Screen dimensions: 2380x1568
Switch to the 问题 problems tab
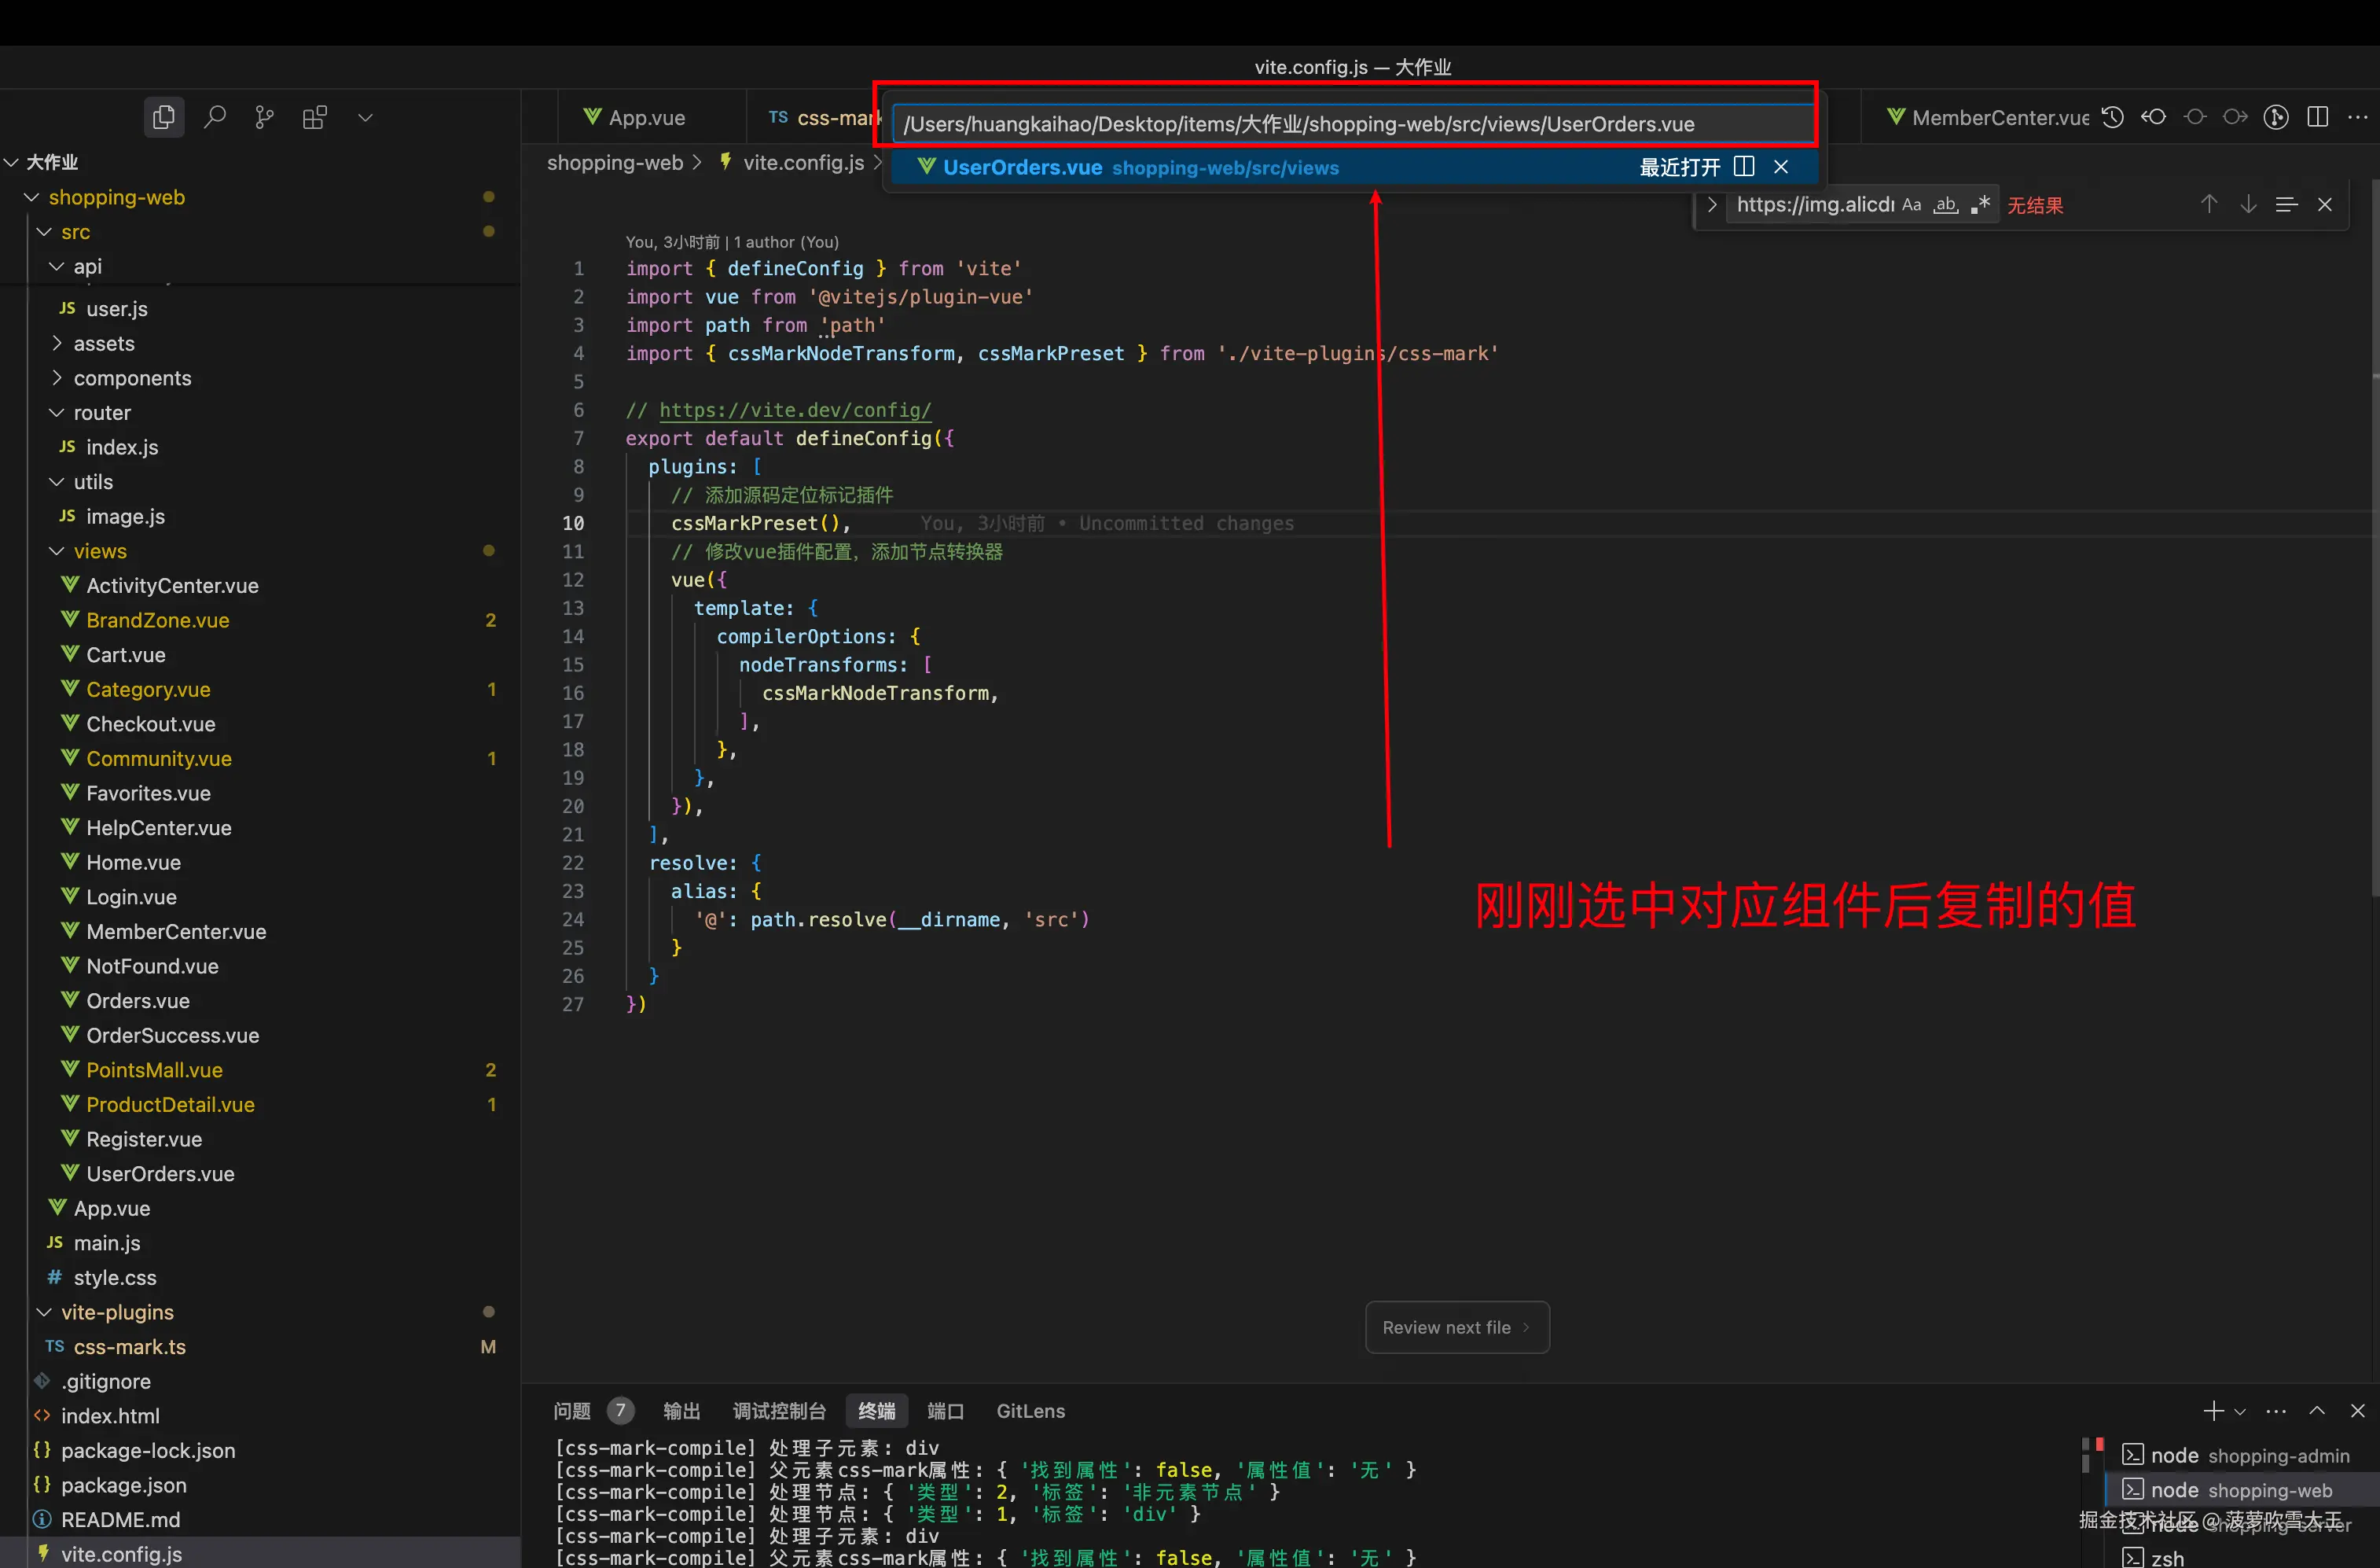point(572,1411)
